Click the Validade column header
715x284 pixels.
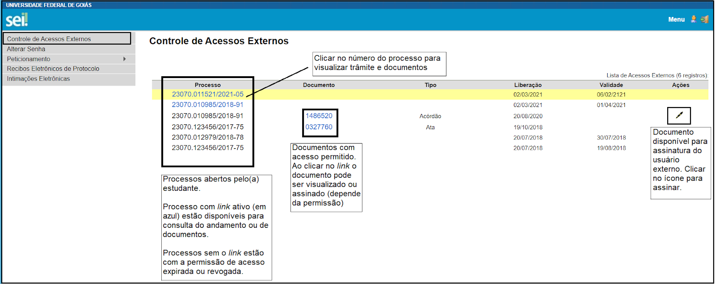coord(611,85)
